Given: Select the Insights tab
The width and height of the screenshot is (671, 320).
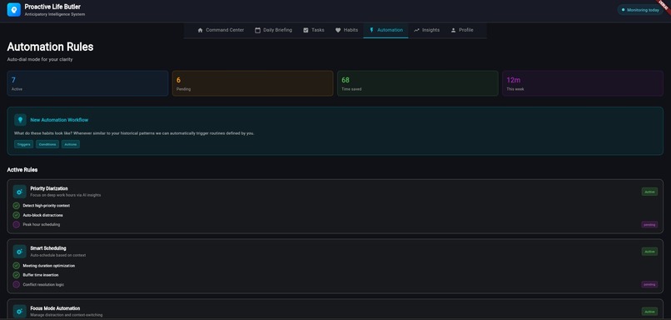Looking at the screenshot, I should point(426,30).
